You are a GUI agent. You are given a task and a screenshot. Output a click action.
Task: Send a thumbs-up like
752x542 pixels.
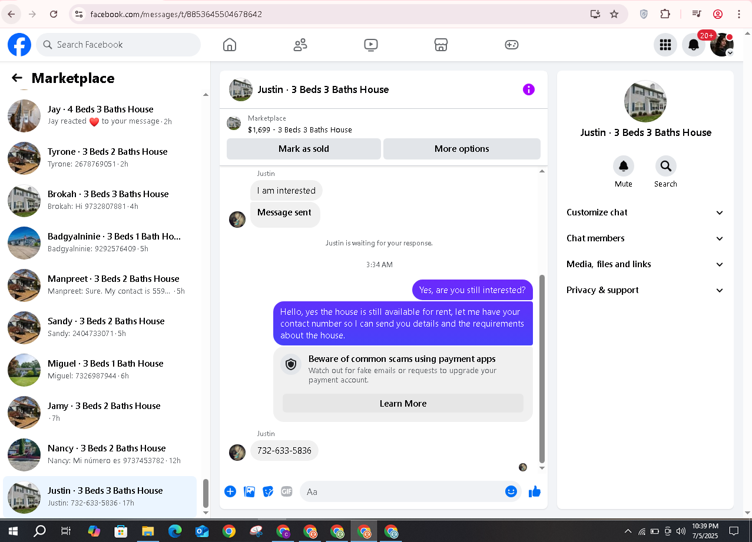pos(535,491)
